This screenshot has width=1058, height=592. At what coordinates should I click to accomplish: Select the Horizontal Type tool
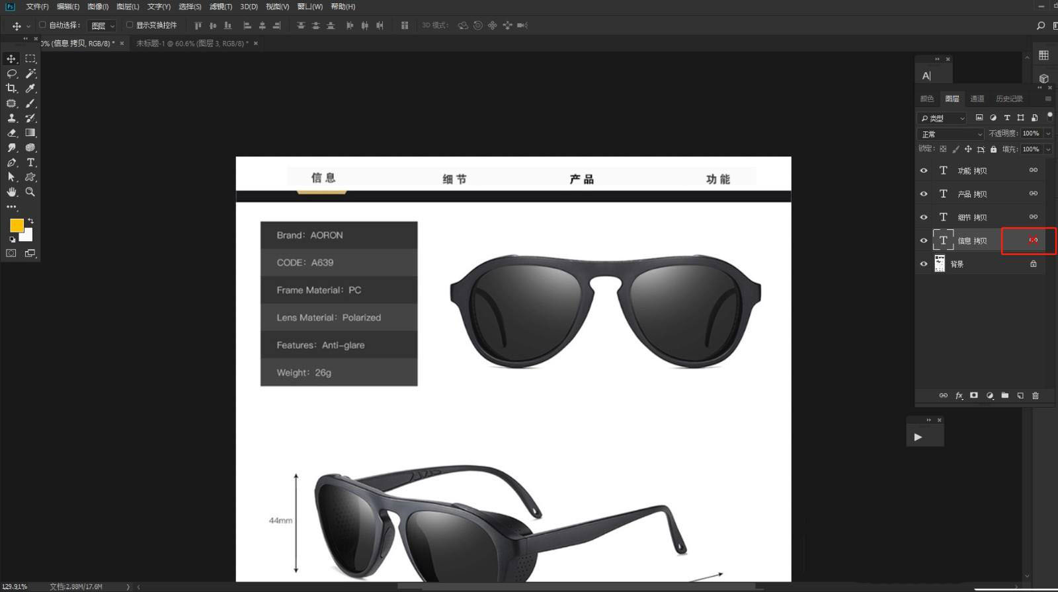tap(30, 163)
